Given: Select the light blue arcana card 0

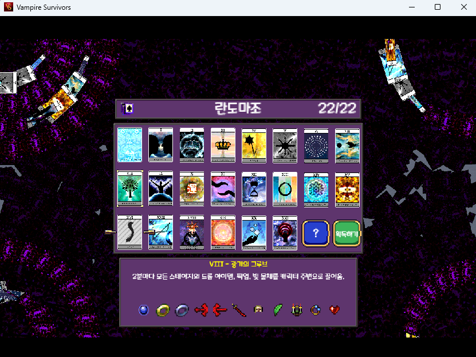Looking at the screenshot, I should [129, 145].
